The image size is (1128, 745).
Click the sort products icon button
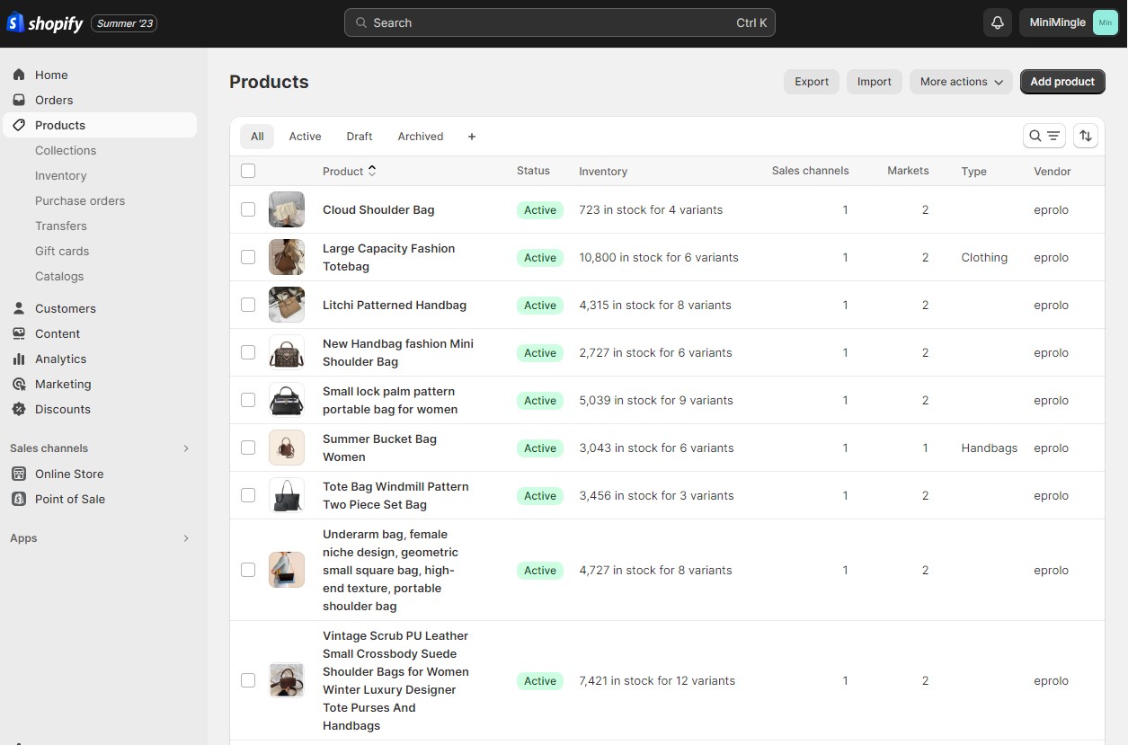1086,136
